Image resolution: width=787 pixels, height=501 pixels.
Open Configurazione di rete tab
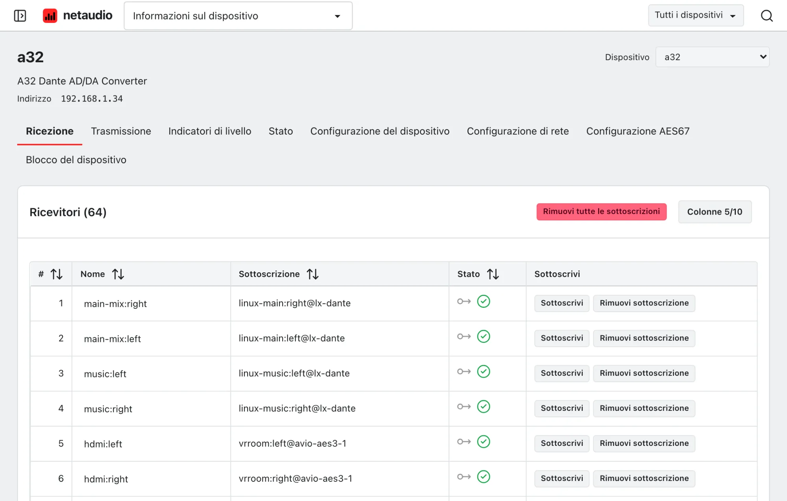[518, 131]
